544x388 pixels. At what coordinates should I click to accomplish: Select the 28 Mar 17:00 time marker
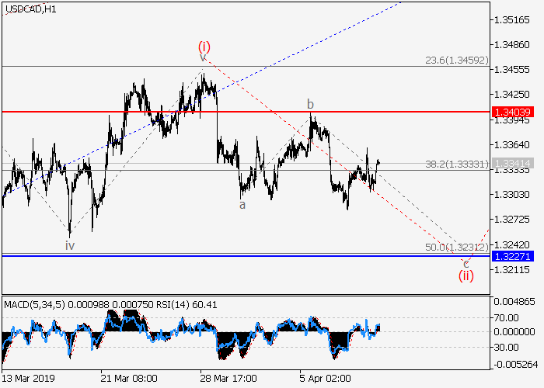(x=227, y=379)
